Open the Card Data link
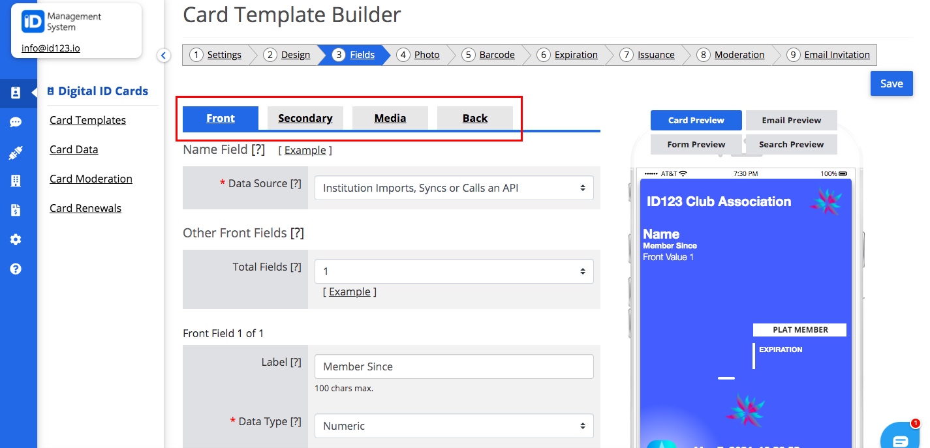 click(73, 149)
